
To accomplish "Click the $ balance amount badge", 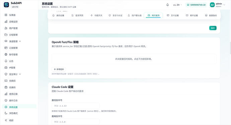I will [x=196, y=5].
